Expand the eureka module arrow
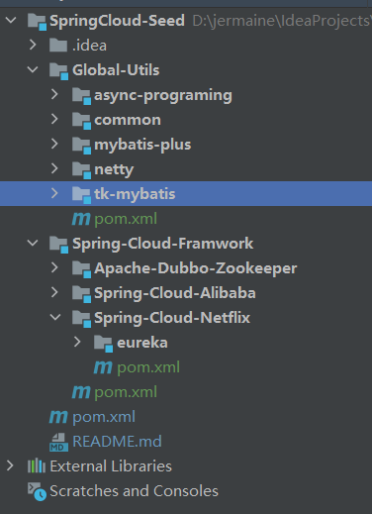This screenshot has height=514, width=372. (77, 342)
